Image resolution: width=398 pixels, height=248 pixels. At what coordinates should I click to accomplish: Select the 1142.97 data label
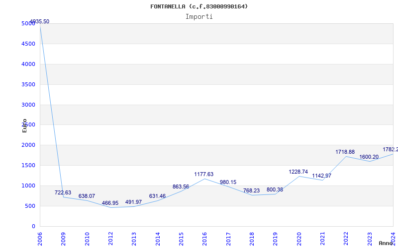(x=321, y=176)
